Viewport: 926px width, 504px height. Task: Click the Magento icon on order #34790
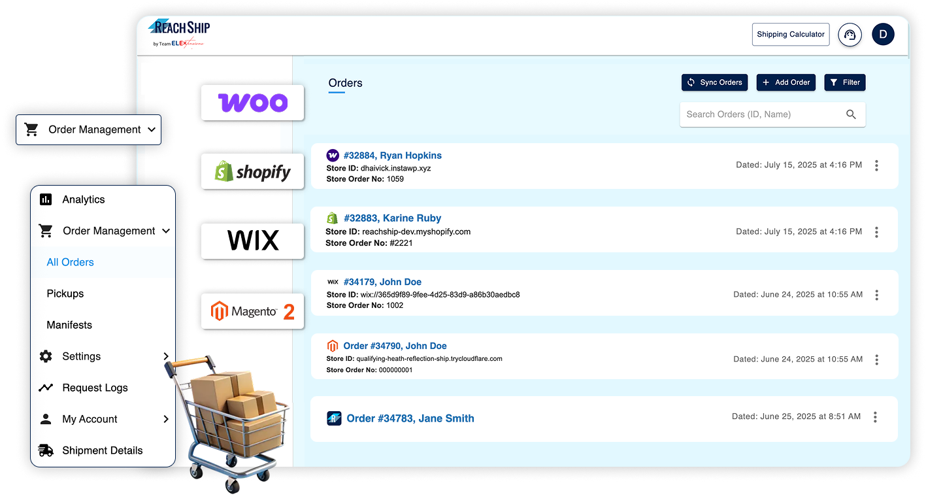[333, 346]
